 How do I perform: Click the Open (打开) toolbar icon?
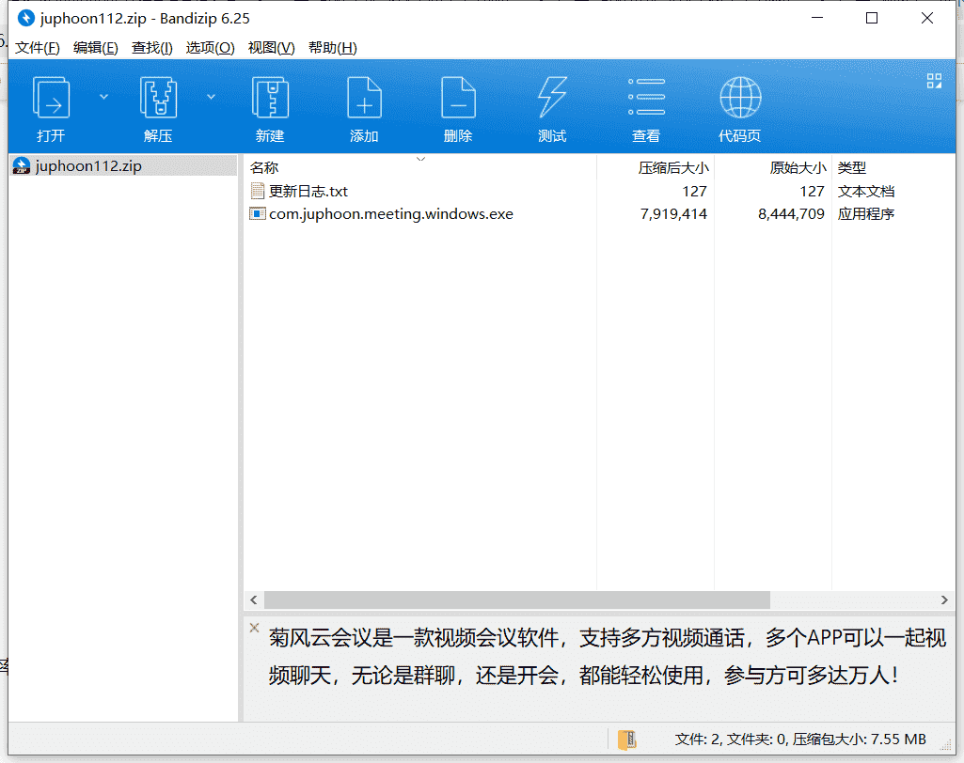coord(51,97)
